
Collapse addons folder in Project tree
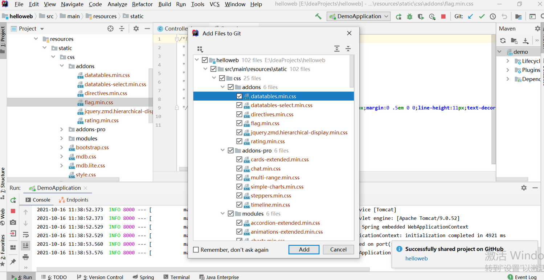[x=62, y=66]
